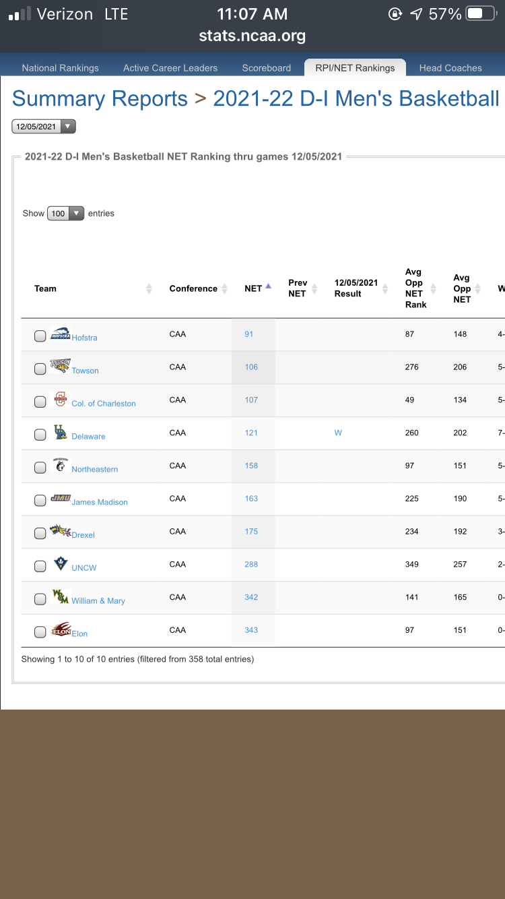Sort by Team column arrows
505x899 pixels.
click(149, 288)
